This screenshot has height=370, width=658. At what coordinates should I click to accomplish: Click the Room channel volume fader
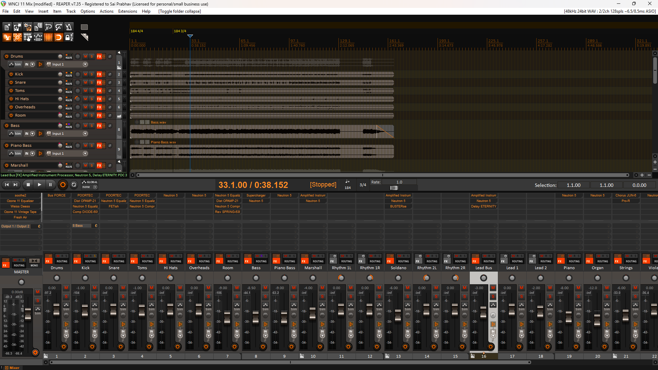[x=227, y=318]
